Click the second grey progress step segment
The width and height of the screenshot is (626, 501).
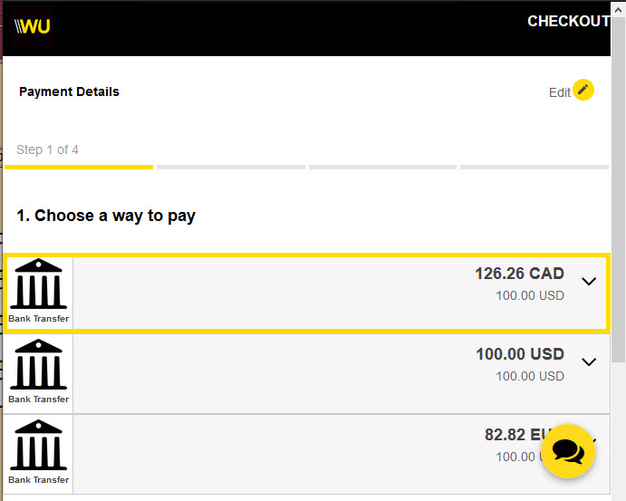click(x=231, y=168)
